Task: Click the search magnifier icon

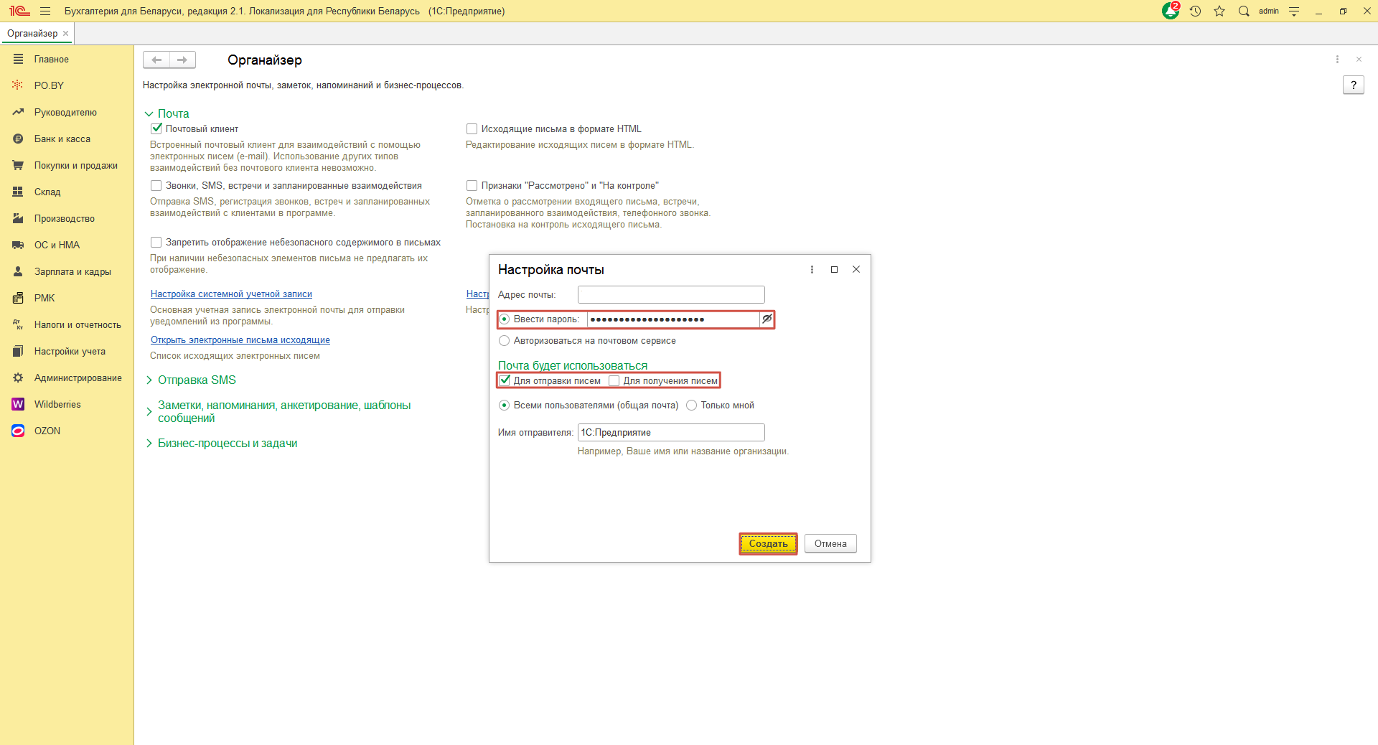Action: click(x=1244, y=11)
